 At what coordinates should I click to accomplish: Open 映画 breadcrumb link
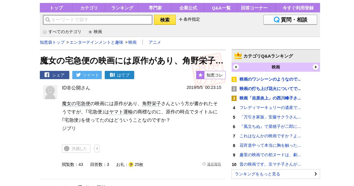pos(132,42)
